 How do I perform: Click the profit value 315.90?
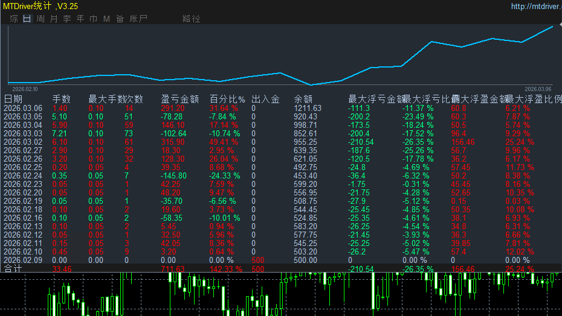173,142
